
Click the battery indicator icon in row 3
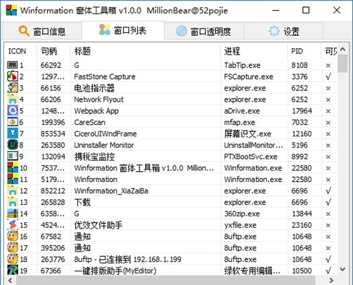(x=12, y=88)
